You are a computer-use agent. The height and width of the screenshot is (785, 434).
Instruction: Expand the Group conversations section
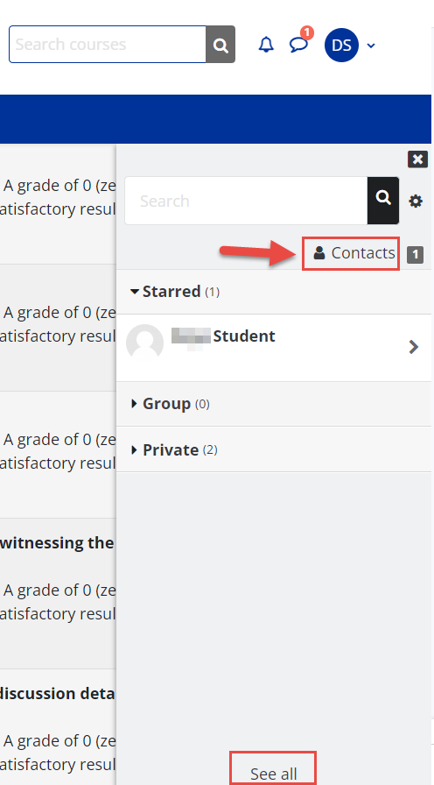click(170, 404)
